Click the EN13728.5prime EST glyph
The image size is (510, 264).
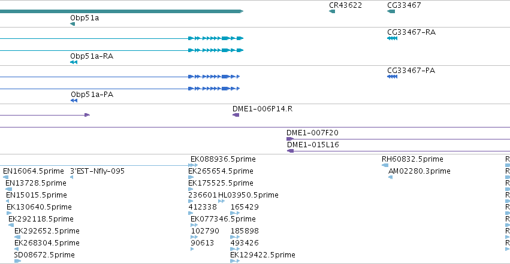coord(9,189)
